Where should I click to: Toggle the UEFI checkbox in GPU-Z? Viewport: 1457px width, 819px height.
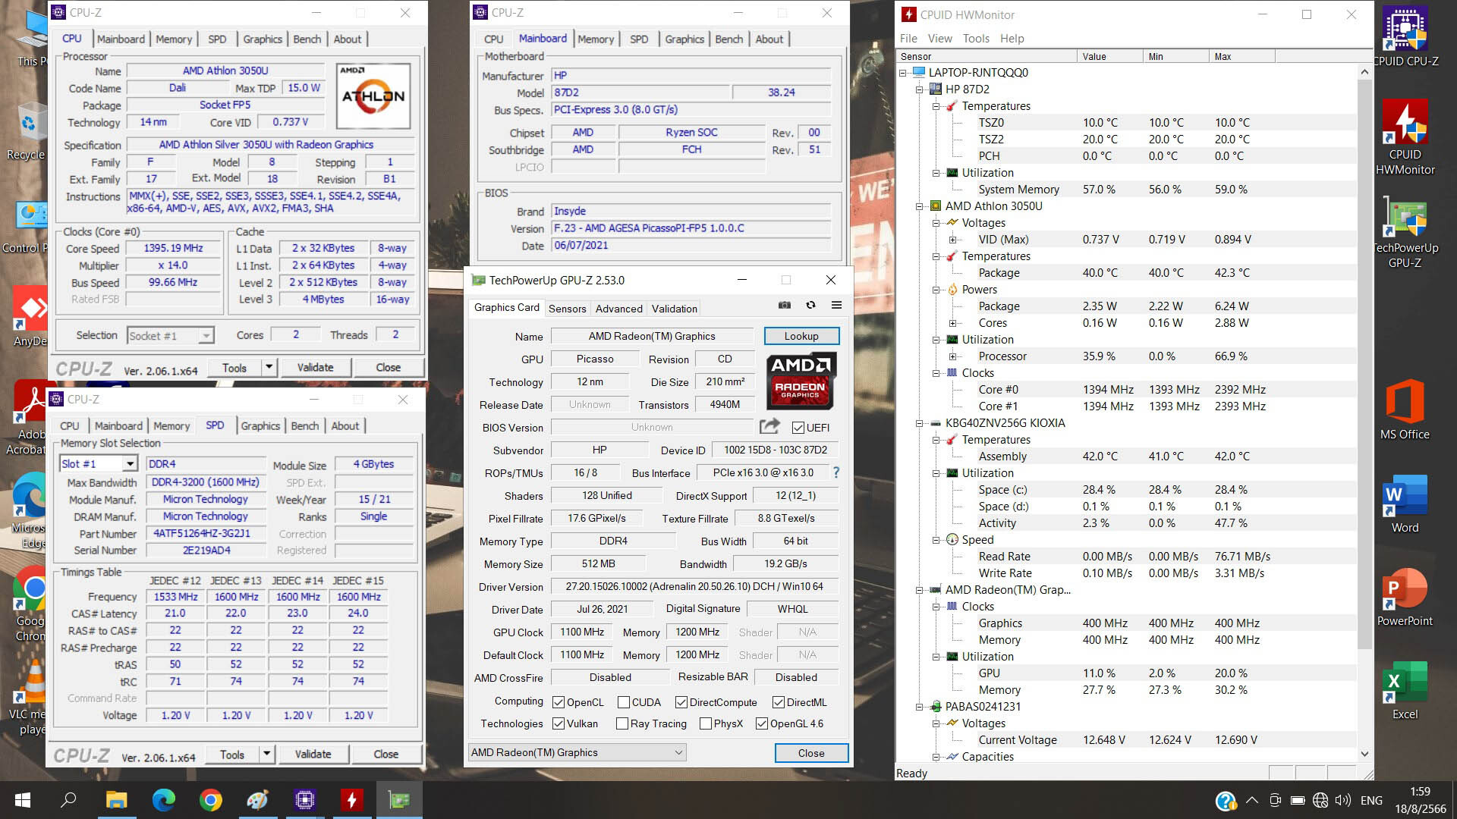point(798,428)
